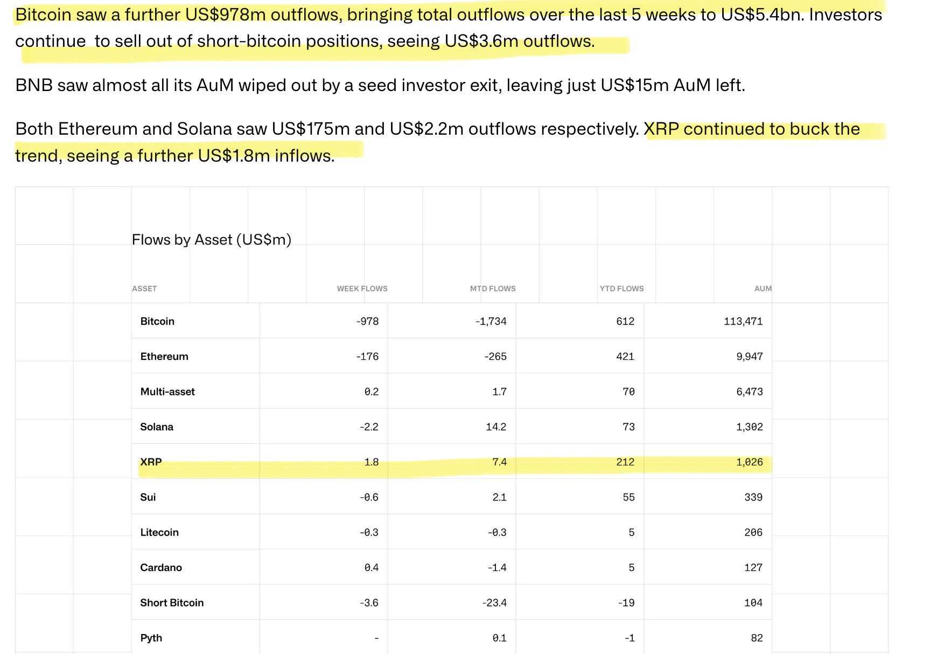Click Solana week flows value -2.2
This screenshot has width=937, height=654.
(x=369, y=427)
